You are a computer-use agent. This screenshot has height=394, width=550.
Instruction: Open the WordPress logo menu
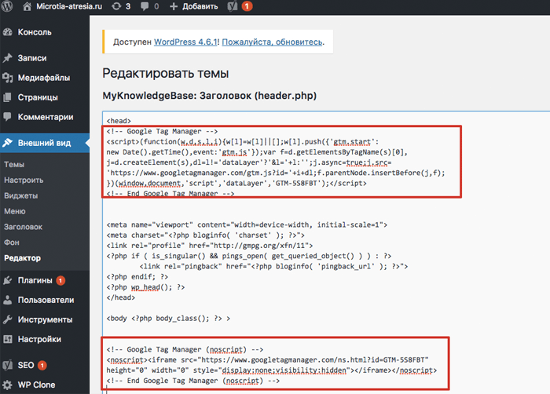pos(6,6)
